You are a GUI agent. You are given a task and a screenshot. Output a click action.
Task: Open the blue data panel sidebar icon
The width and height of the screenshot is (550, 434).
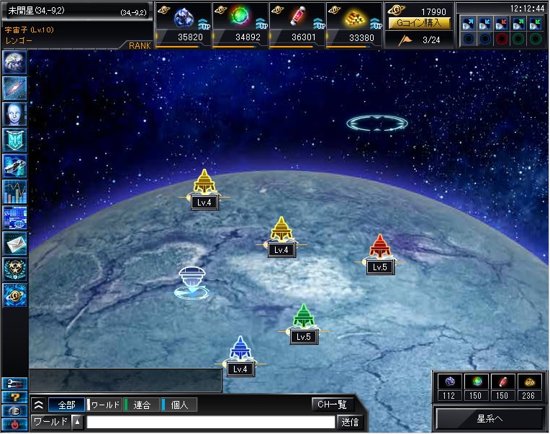pyautogui.click(x=14, y=218)
